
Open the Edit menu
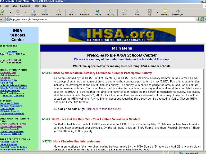[x=7, y=6]
